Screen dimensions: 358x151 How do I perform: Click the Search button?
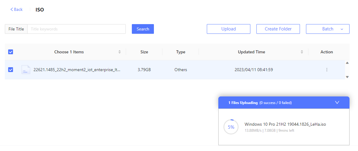tap(143, 29)
